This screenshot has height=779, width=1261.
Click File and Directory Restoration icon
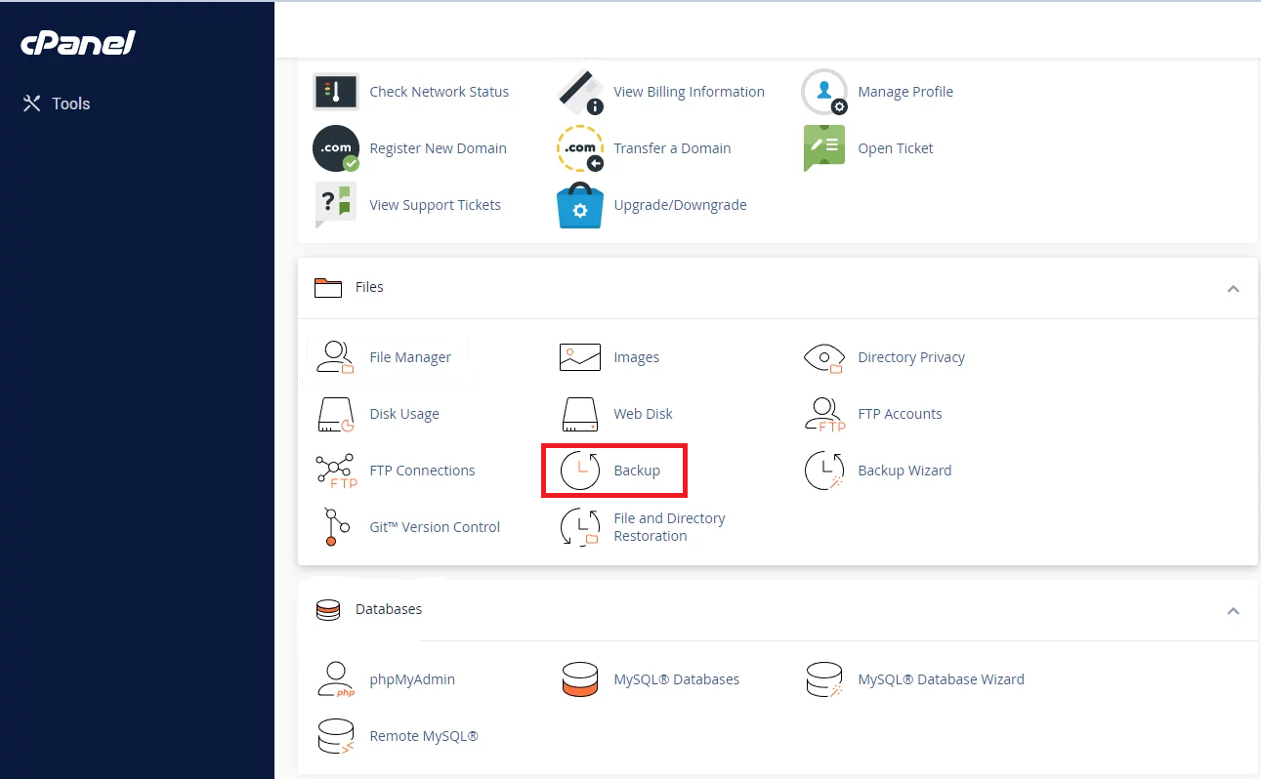tap(580, 527)
